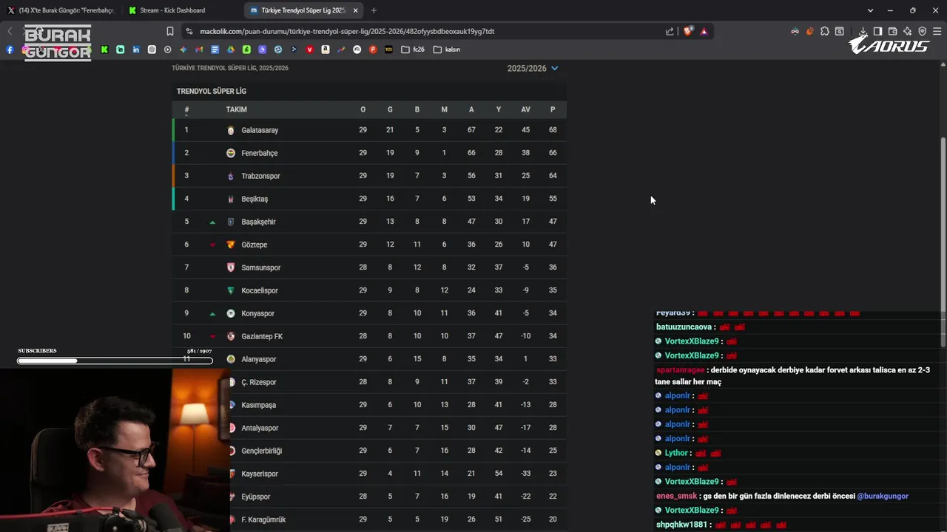Screen dimensions: 947x532
Task: Switch to the X Burak Güngör tab
Action: tap(61, 10)
